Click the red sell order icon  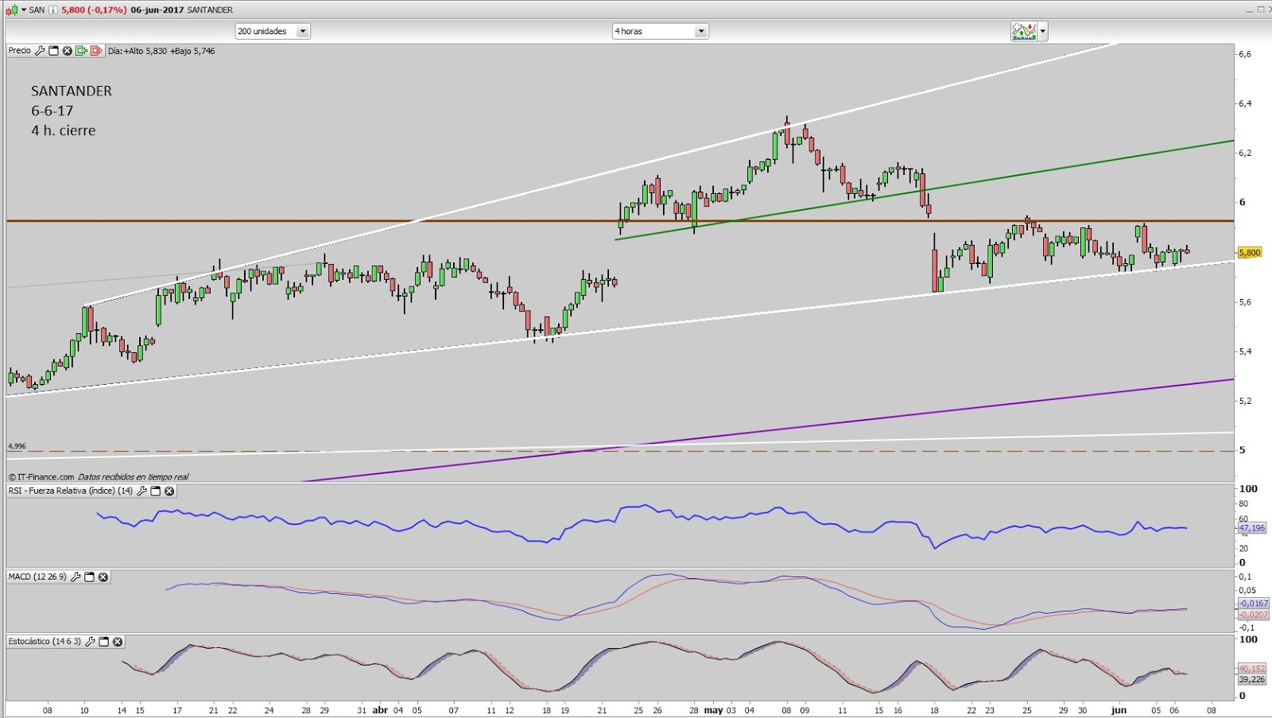[96, 51]
